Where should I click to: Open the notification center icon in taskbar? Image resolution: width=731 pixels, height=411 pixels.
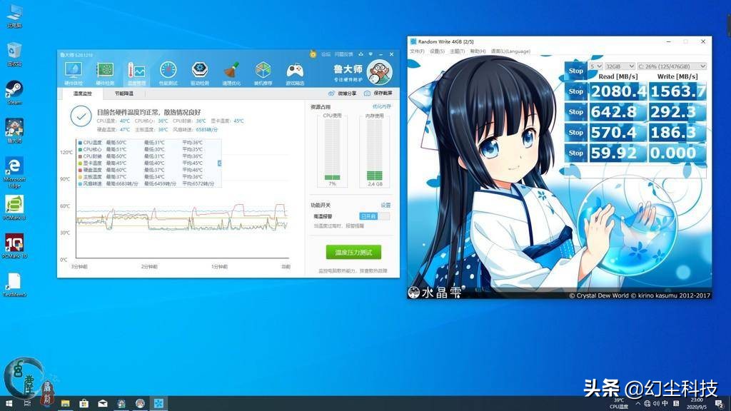click(720, 404)
